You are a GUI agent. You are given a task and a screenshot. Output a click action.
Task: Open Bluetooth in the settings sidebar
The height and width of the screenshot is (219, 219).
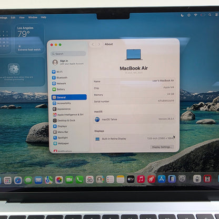(59, 77)
